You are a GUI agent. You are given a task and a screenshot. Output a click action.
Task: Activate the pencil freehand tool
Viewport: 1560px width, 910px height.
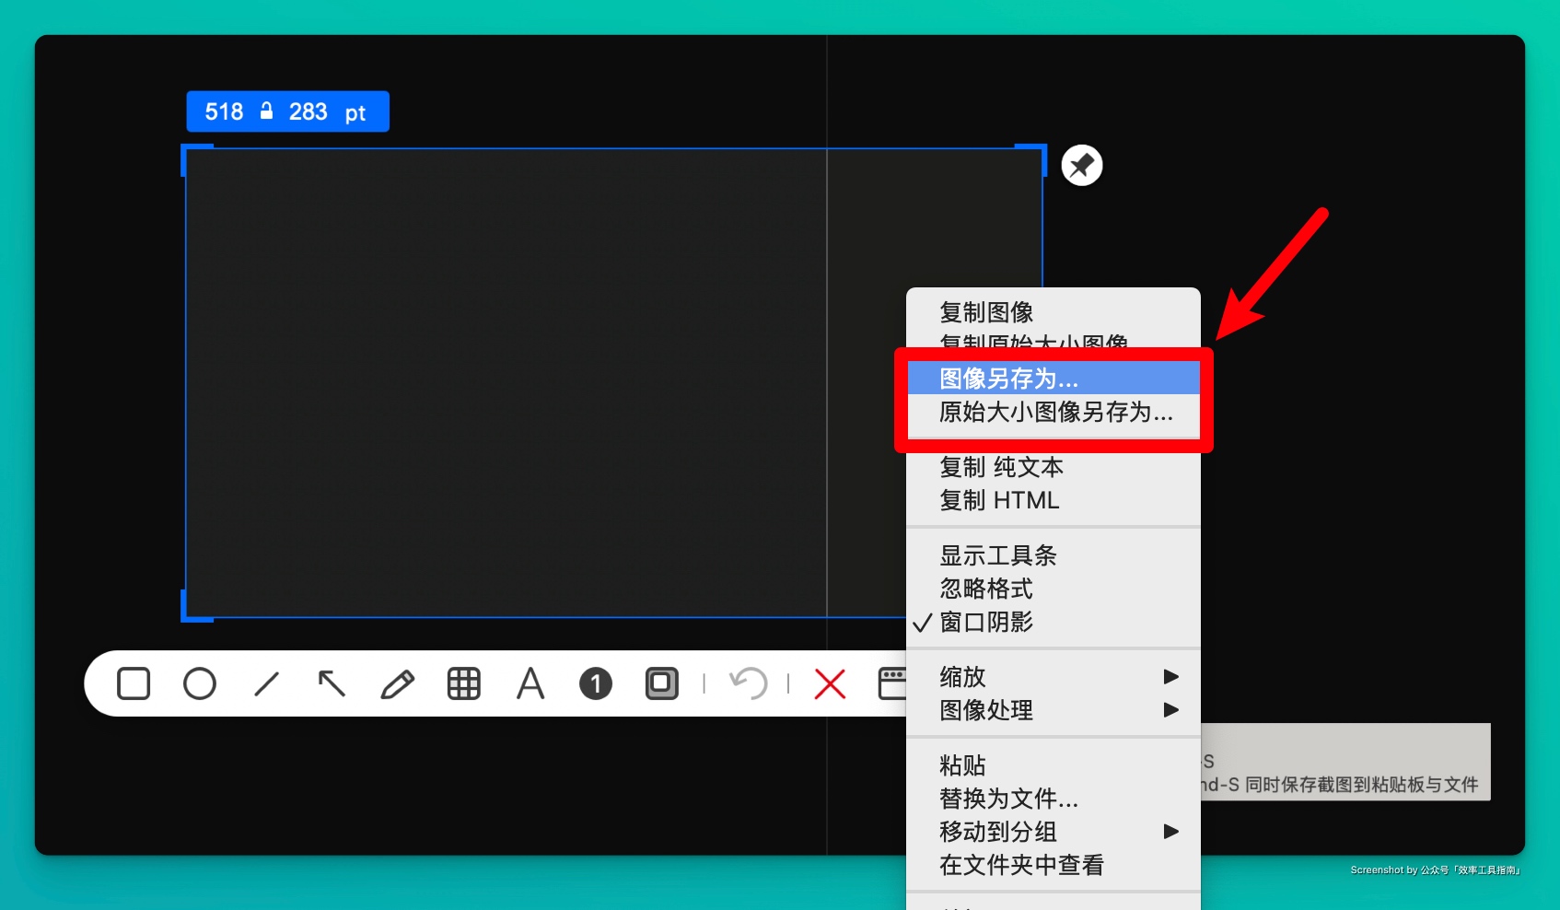pyautogui.click(x=398, y=683)
